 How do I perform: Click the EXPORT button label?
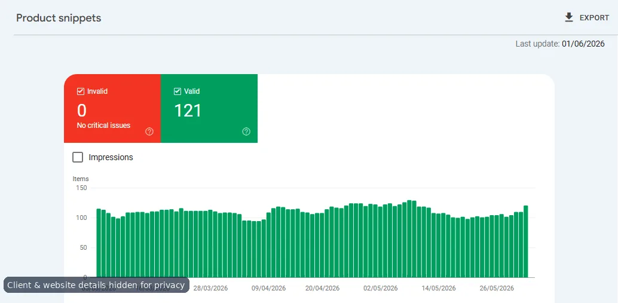click(594, 18)
